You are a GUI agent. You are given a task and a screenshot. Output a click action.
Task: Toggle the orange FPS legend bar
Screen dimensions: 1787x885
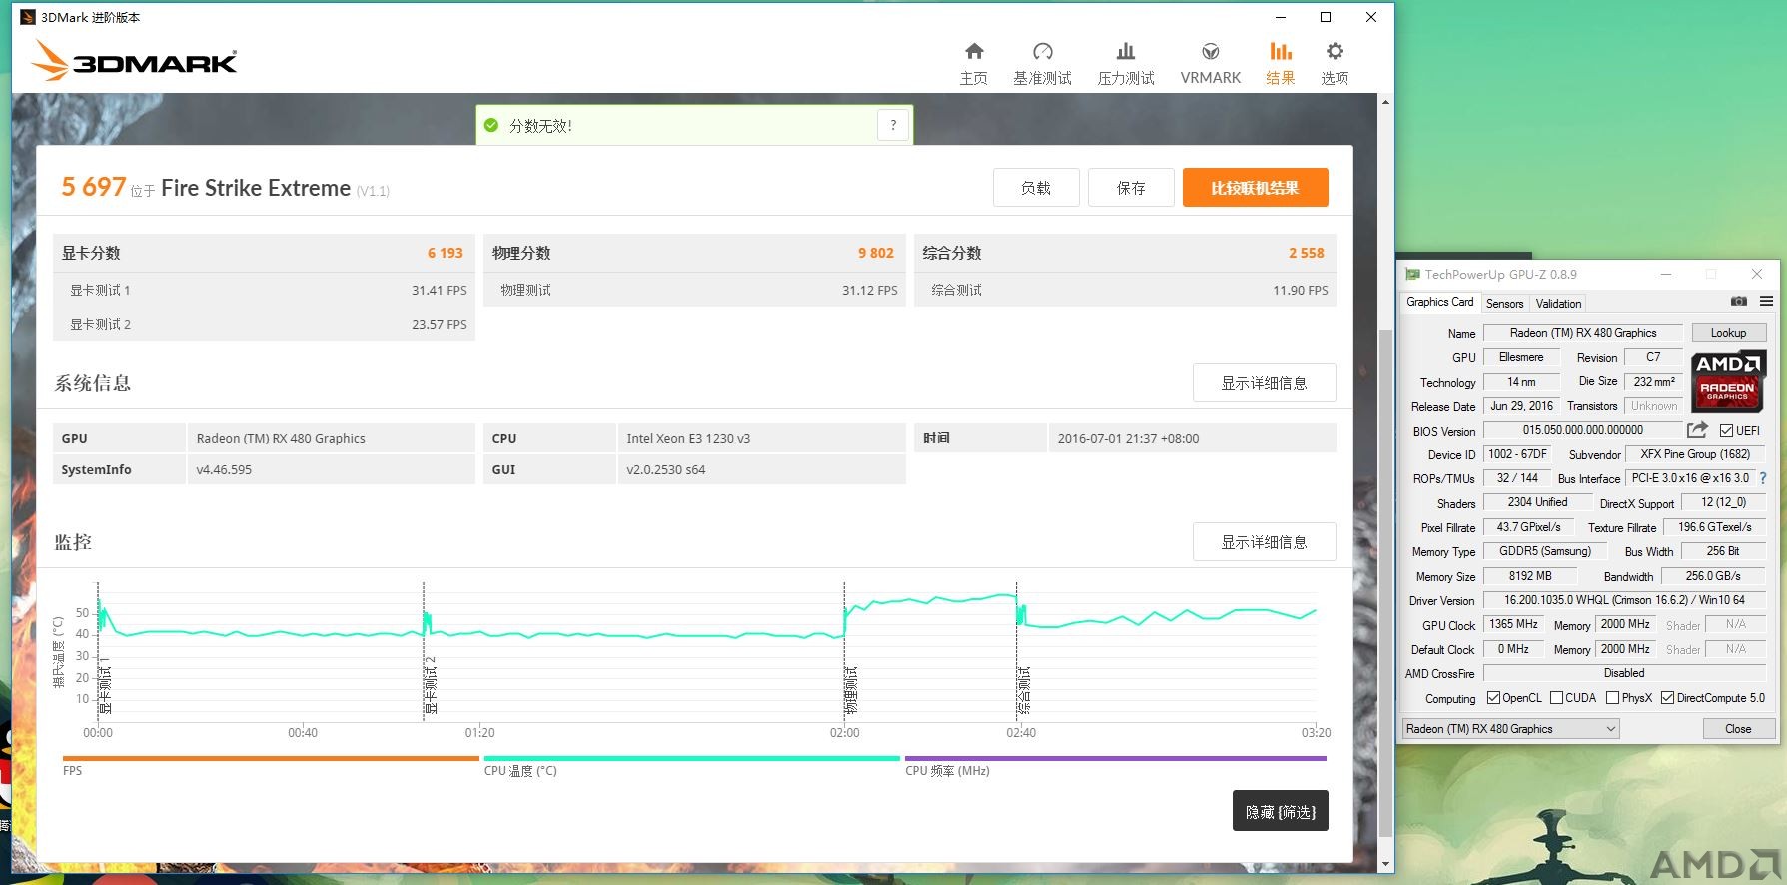coord(271,758)
